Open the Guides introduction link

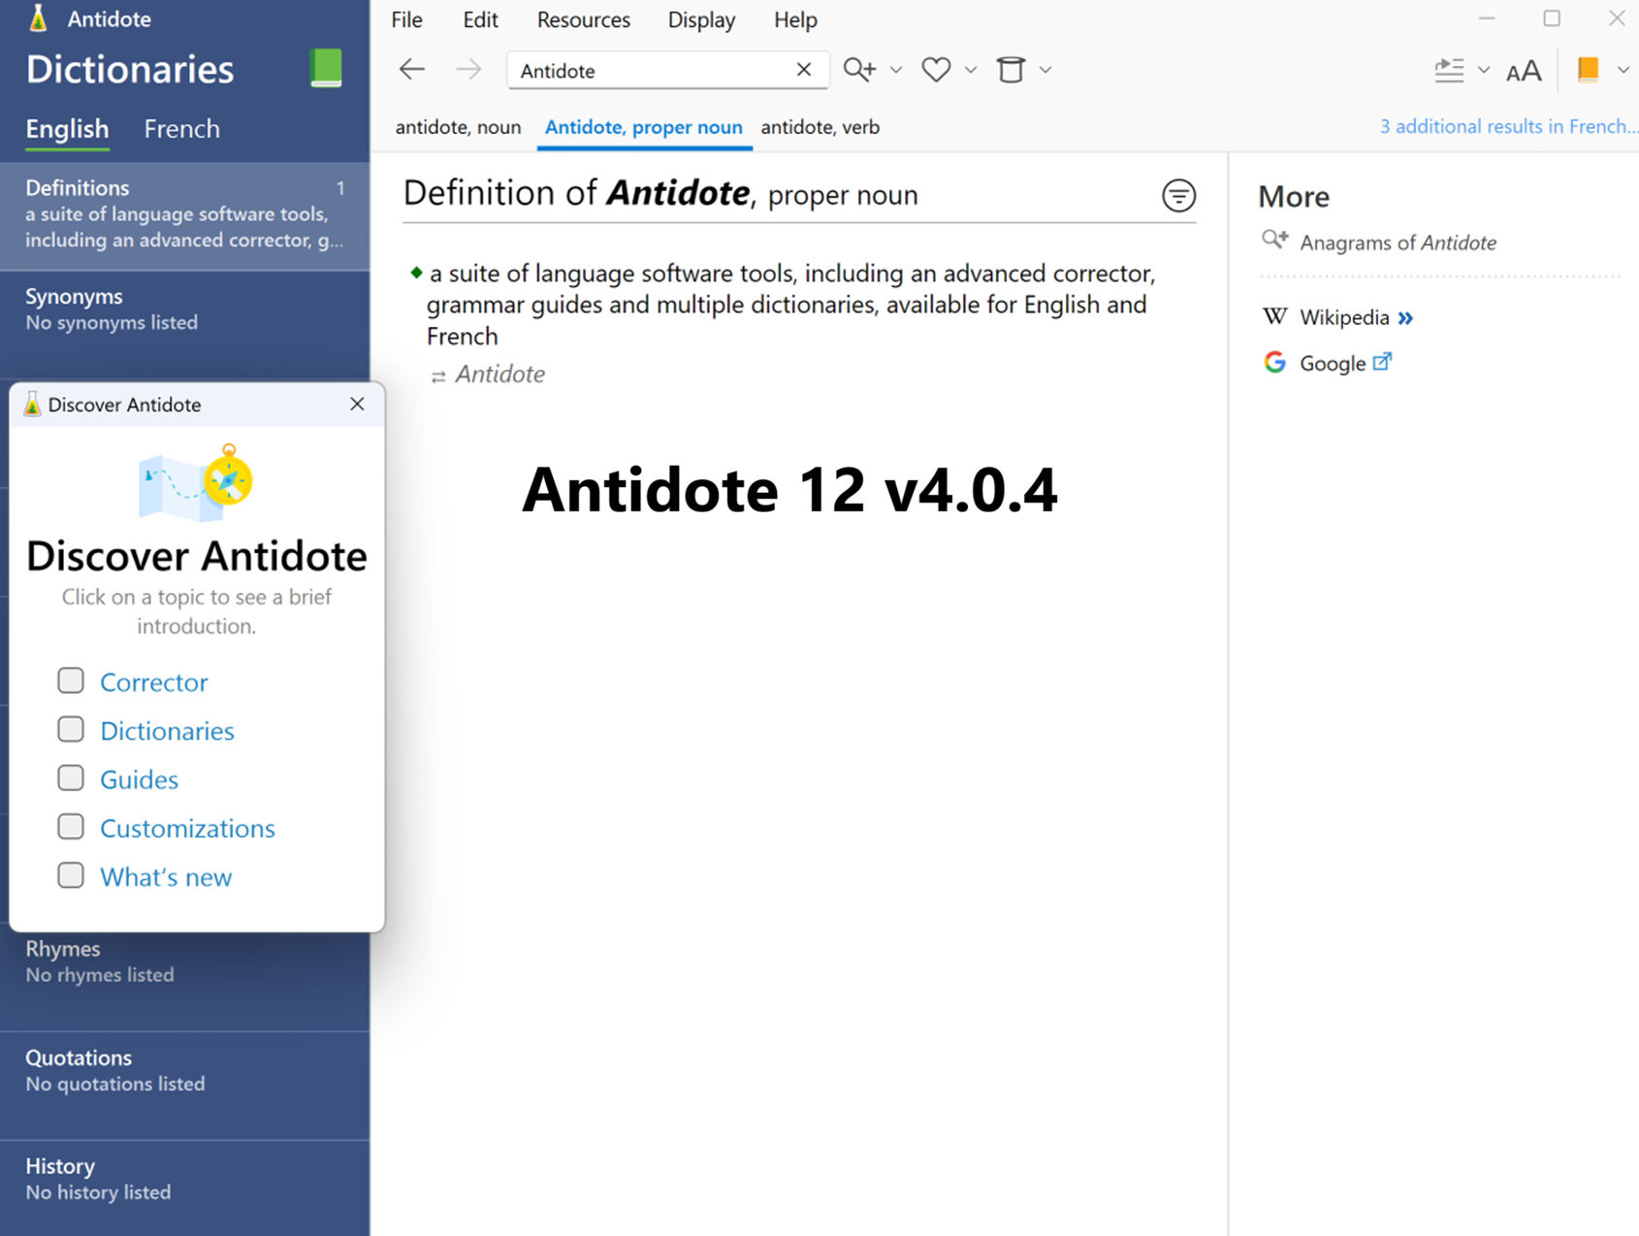point(140,779)
